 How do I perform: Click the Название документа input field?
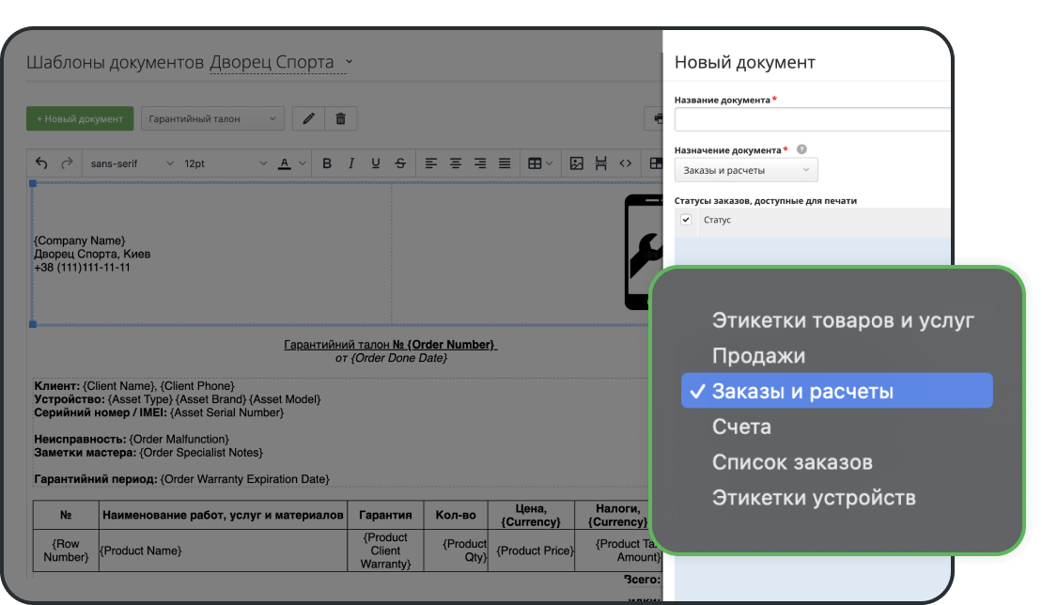[x=813, y=119]
